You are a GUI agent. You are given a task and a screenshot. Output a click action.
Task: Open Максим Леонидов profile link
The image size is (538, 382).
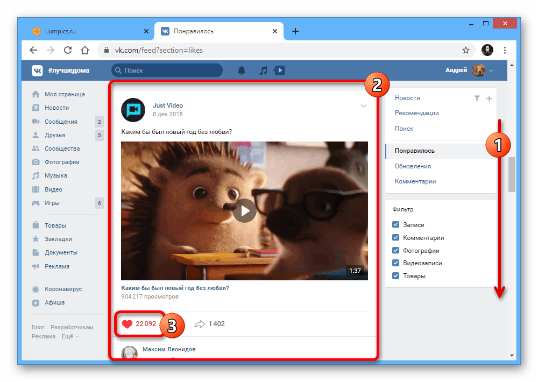[169, 349]
